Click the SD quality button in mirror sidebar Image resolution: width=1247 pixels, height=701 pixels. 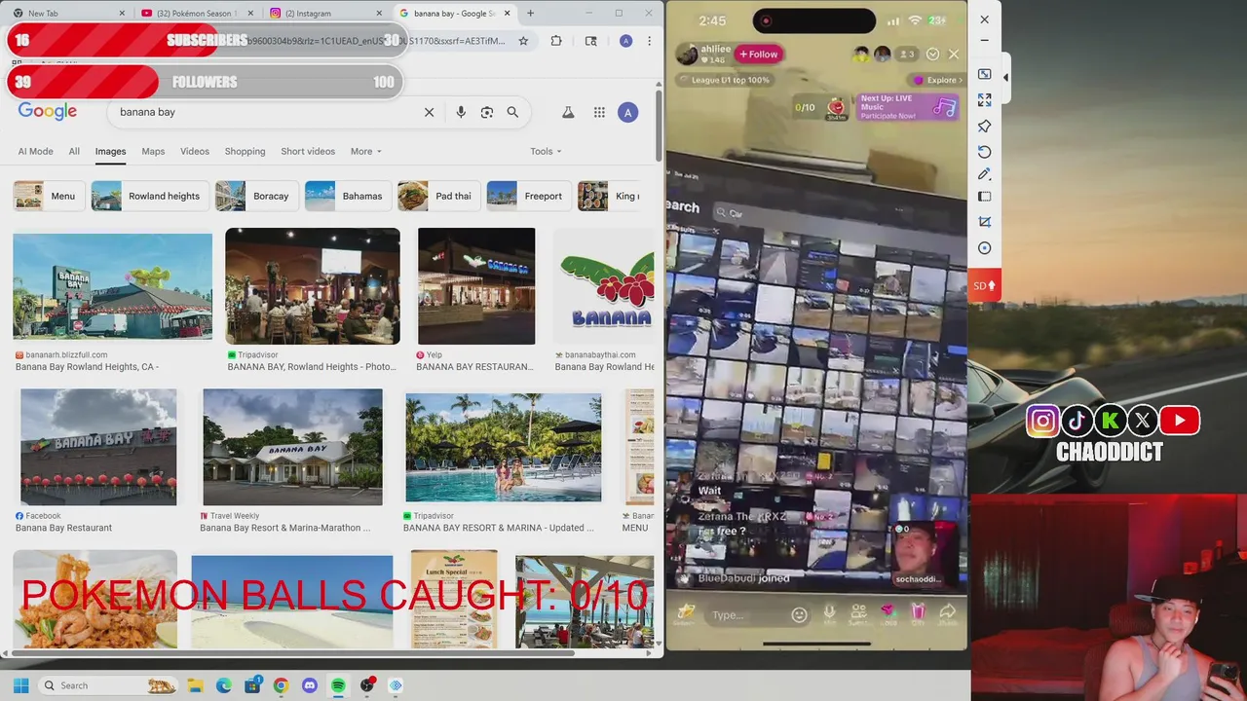pyautogui.click(x=984, y=285)
